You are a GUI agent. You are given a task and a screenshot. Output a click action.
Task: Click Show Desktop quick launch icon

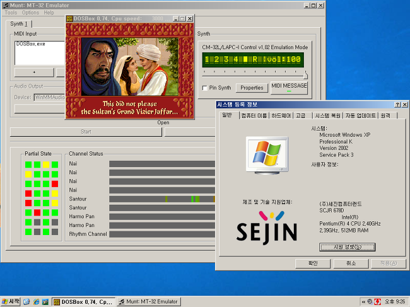click(26, 302)
